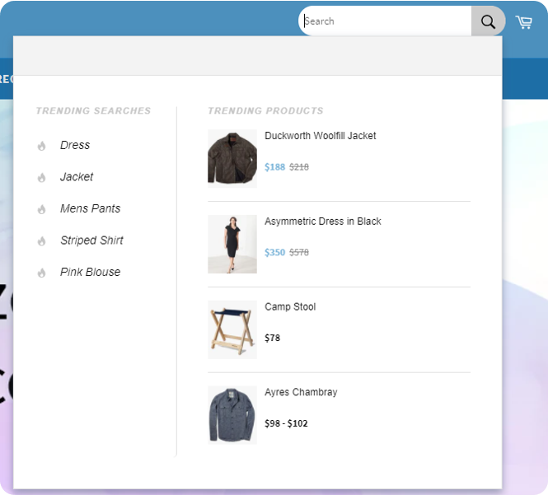The image size is (548, 495).
Task: Focus the Search input field
Action: 386,21
